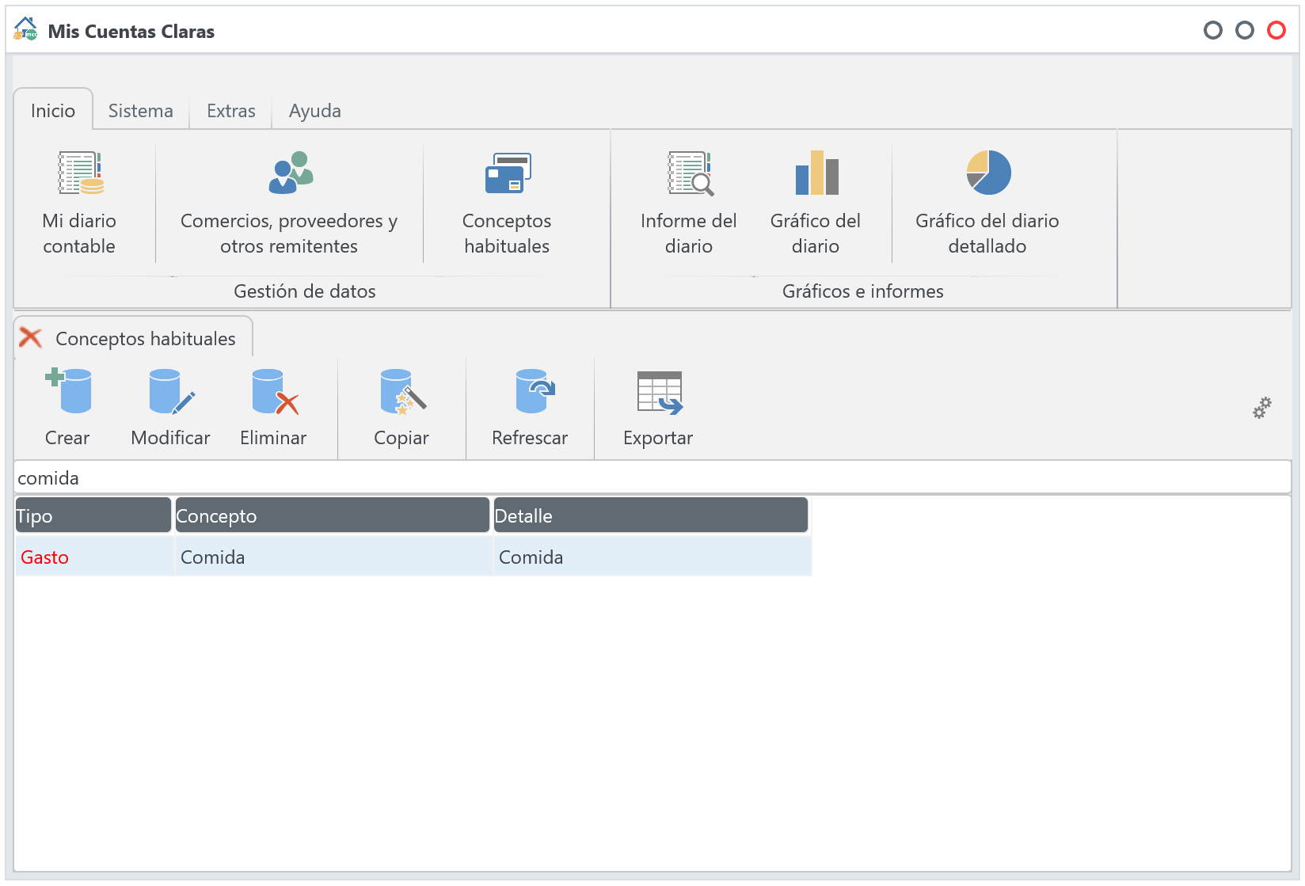The height and width of the screenshot is (886, 1305).
Task: Open the Extras tab
Action: (230, 111)
